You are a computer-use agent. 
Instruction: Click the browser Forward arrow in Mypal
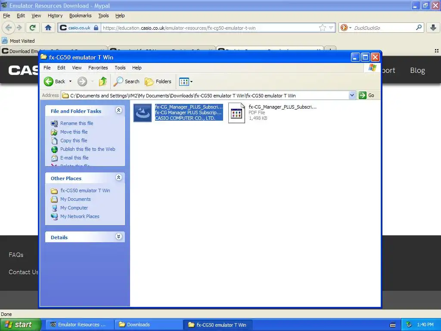(19, 28)
